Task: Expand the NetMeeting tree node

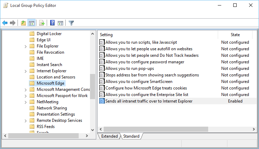Action: 26,102
